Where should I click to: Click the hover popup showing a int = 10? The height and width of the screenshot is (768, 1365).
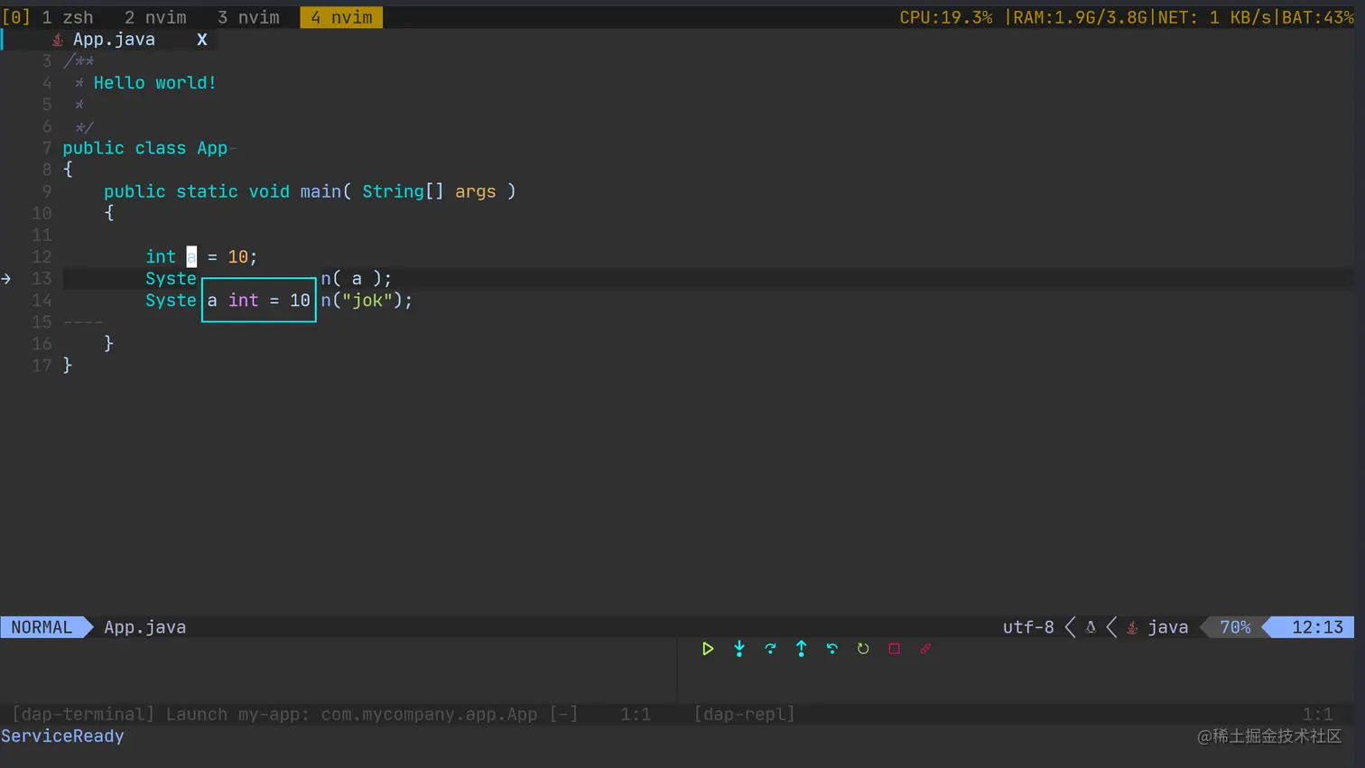tap(259, 301)
